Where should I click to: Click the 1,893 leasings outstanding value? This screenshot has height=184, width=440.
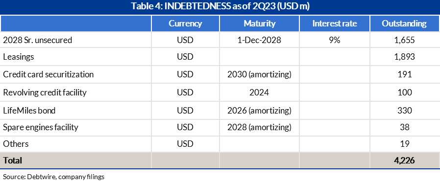(404, 57)
